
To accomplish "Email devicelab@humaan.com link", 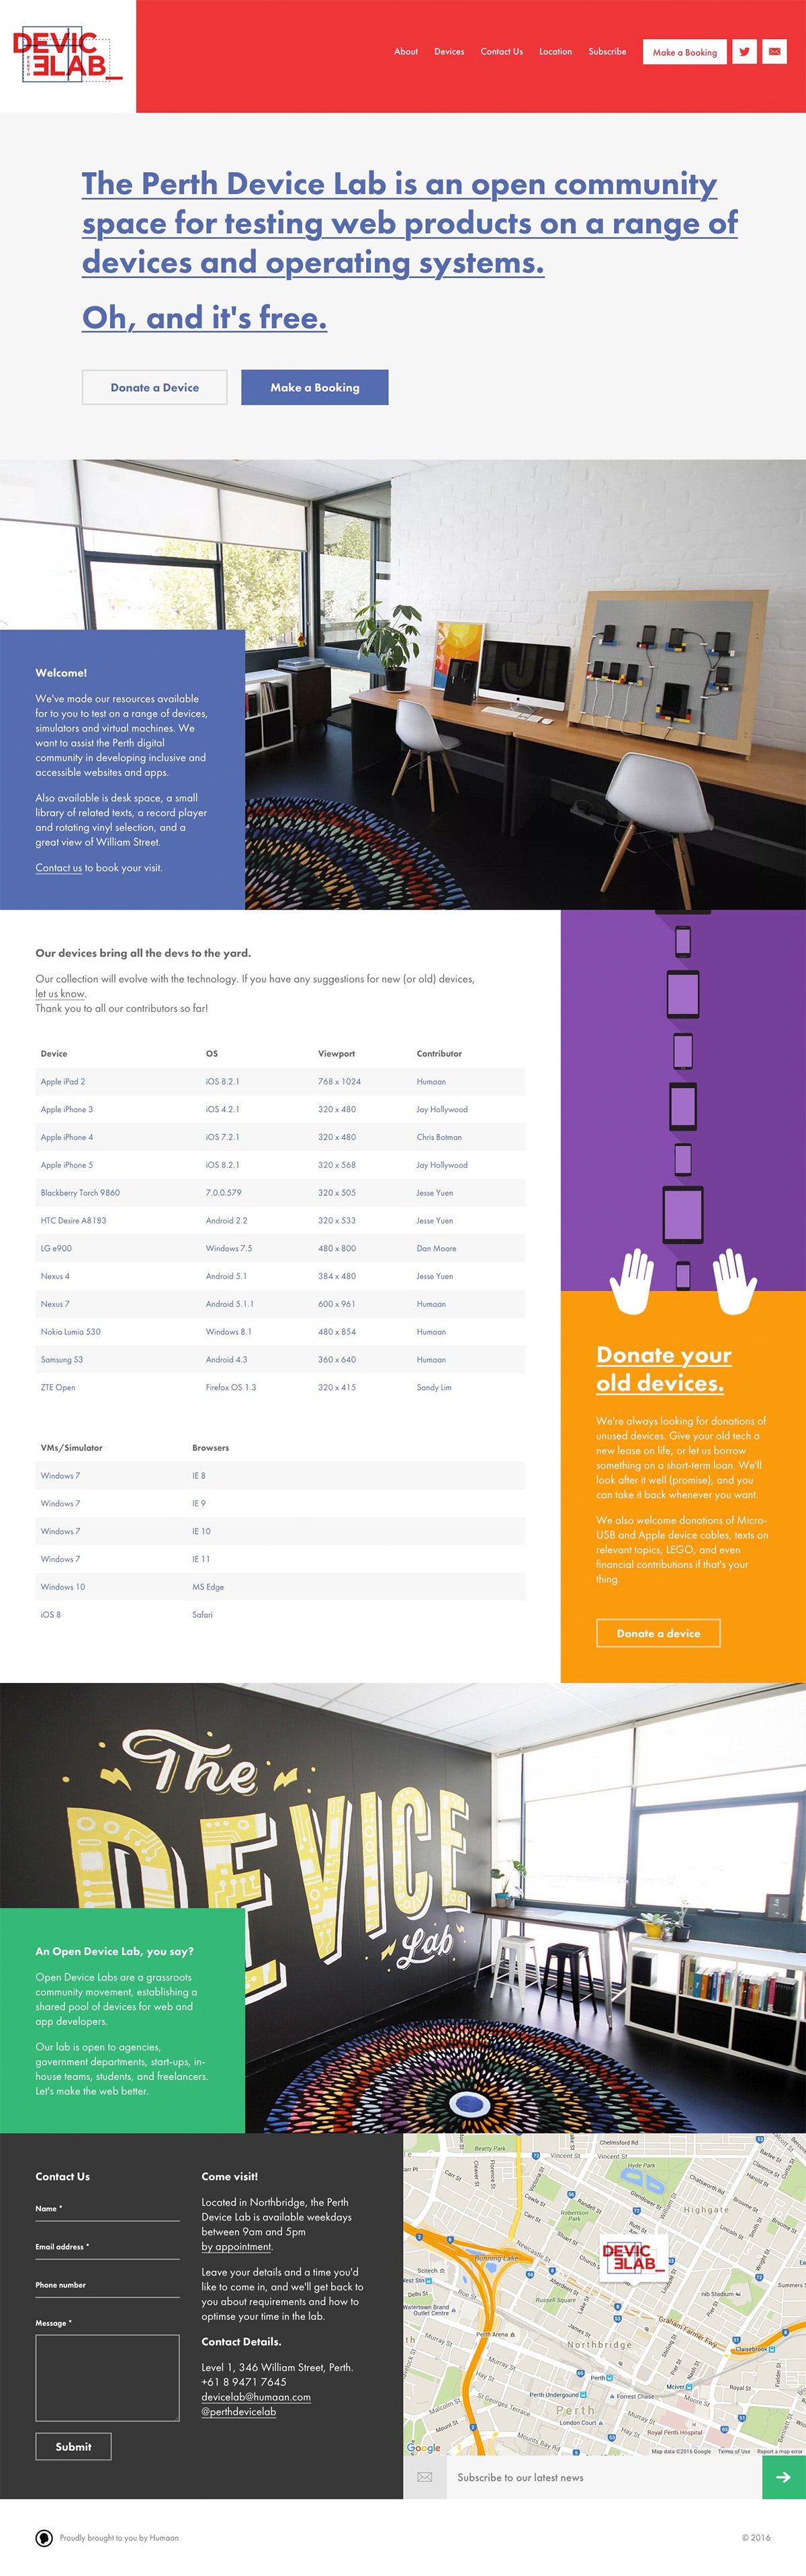I will (256, 2396).
